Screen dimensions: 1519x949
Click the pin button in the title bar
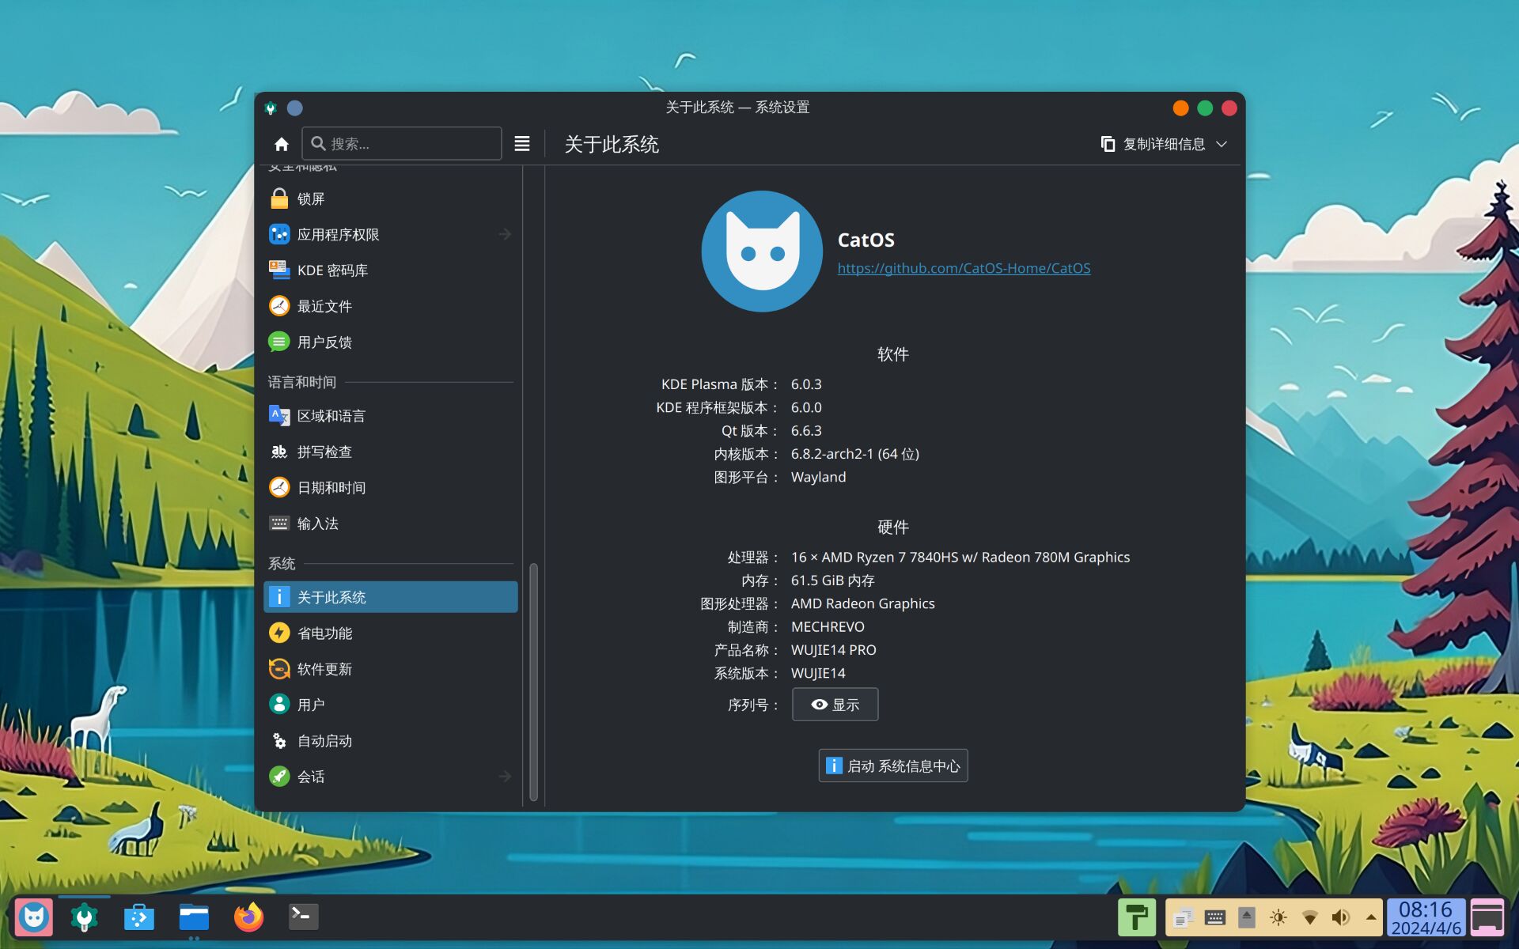[x=294, y=108]
